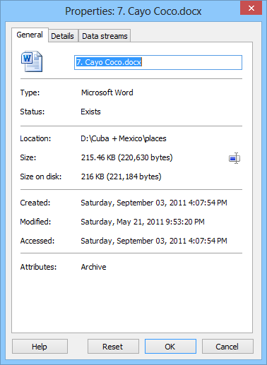The image size is (267, 365).
Task: Click the 'Archive' attributes value
Action: tap(93, 267)
